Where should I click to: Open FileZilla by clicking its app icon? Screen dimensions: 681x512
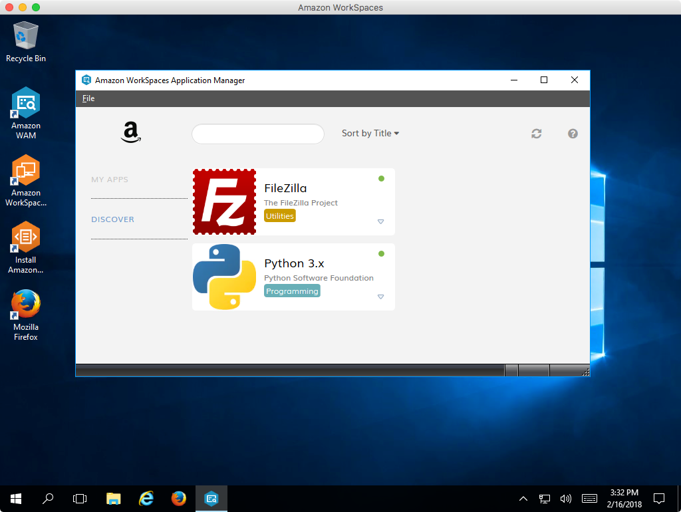click(x=224, y=201)
